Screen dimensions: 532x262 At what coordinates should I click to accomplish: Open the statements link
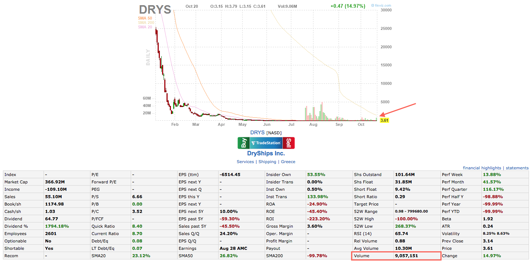click(517, 168)
